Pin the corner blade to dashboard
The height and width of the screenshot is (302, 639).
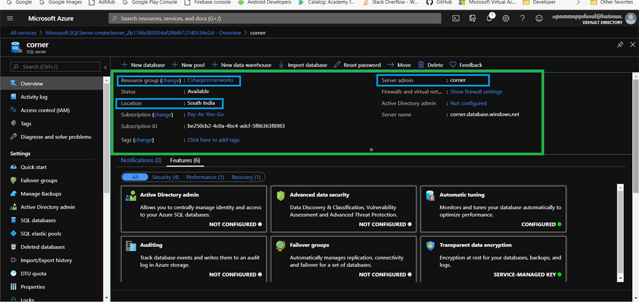point(620,44)
